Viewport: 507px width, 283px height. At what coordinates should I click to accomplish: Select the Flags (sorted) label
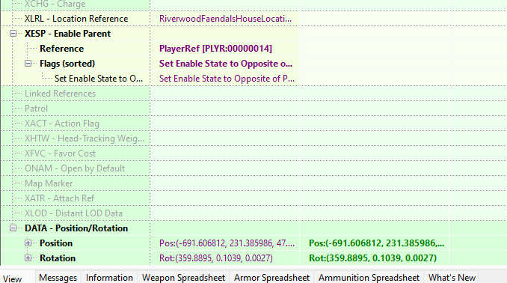tap(67, 64)
